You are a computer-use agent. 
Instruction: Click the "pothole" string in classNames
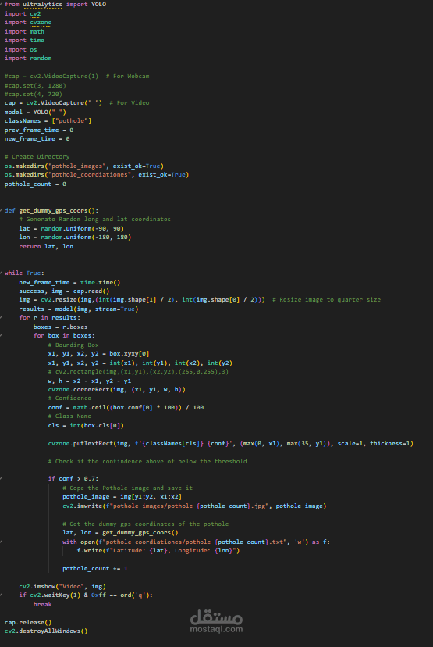coord(73,121)
